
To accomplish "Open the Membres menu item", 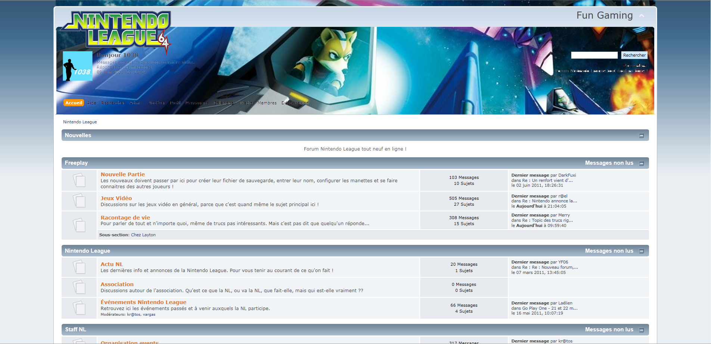I will tap(267, 103).
